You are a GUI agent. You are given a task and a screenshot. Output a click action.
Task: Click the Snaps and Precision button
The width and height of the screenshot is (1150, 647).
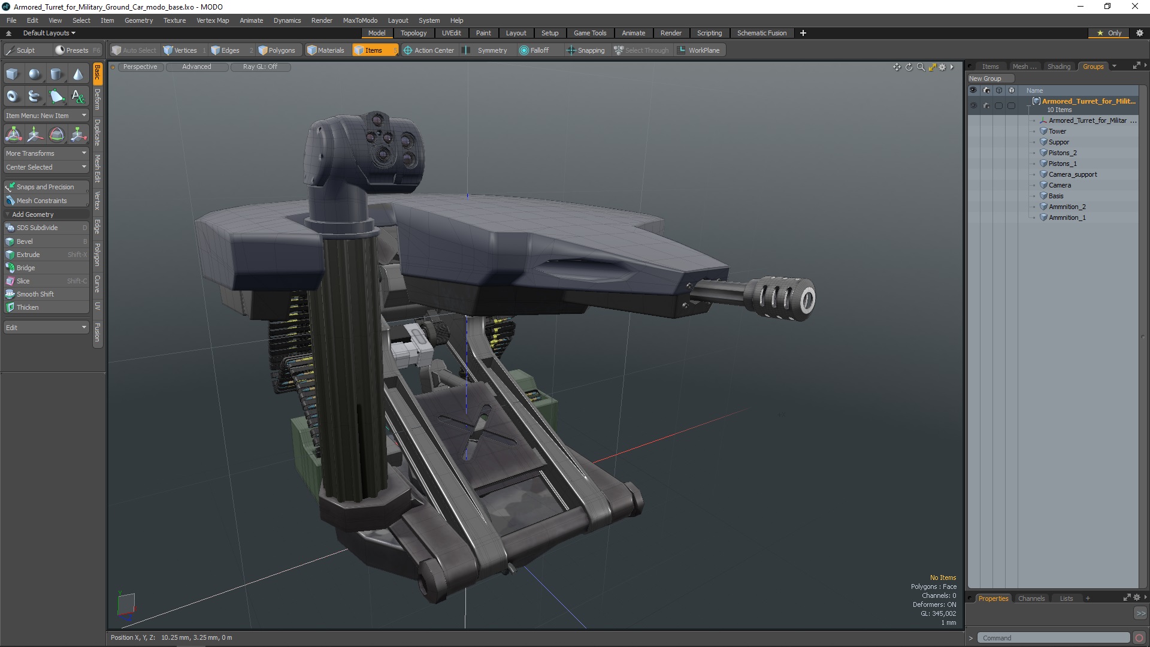point(46,187)
